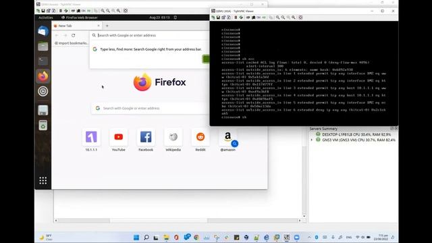The width and height of the screenshot is (432, 243).
Task: Click the Aug 23 clock in Ubuntu top bar
Action: point(159,18)
